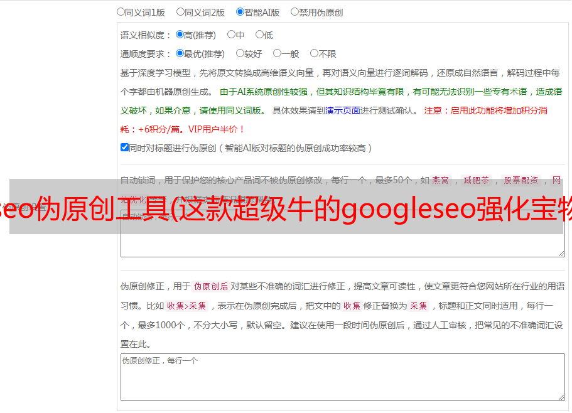The height and width of the screenshot is (413, 572).
Task: Click the highlighted 伪原创后 tag
Action: pos(211,286)
